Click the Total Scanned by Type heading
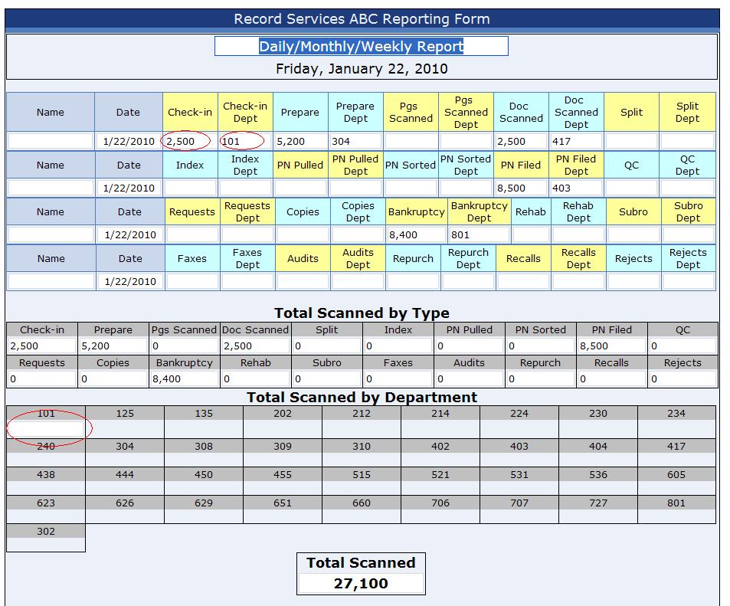This screenshot has width=730, height=606. click(360, 313)
